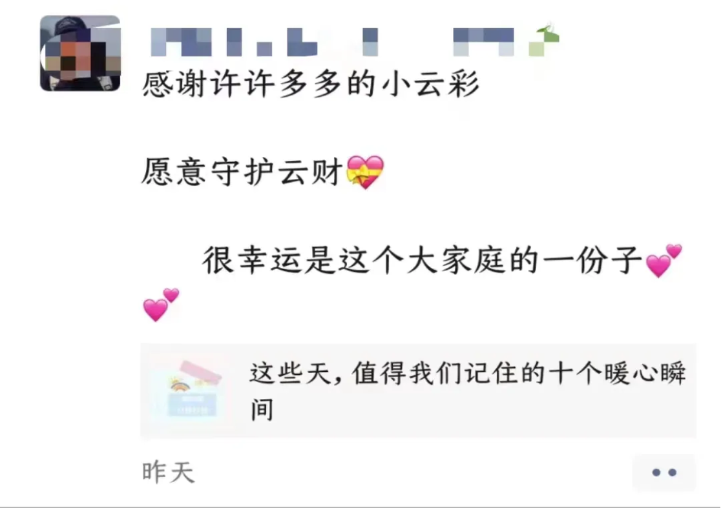Screen dimensions: 721x508
Task: Tap the character 间 on the card's second line
Action: pyautogui.click(x=262, y=410)
